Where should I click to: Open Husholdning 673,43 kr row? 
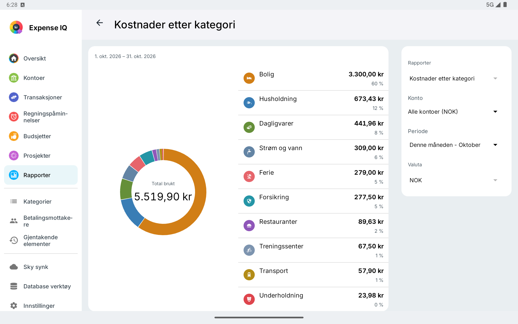(313, 103)
